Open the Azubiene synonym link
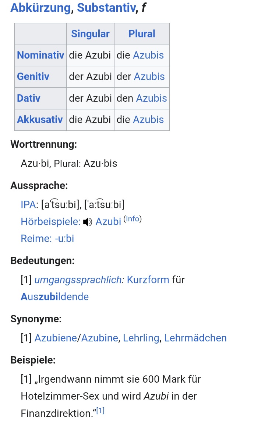Image resolution: width=265 pixels, height=425 pixels. coord(55,338)
